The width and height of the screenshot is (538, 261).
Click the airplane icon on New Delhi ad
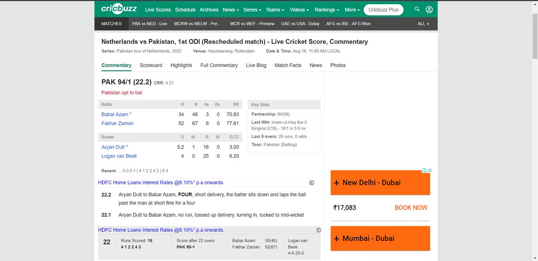point(336,183)
